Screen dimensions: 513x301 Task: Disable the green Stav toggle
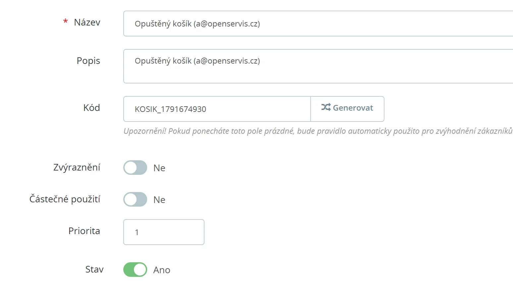[135, 270]
